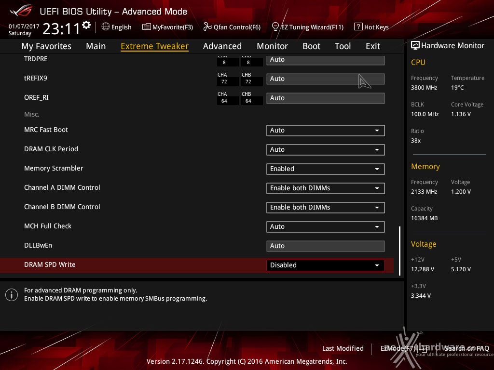Select the MCH Full Check label
494x370 pixels.
coord(48,226)
